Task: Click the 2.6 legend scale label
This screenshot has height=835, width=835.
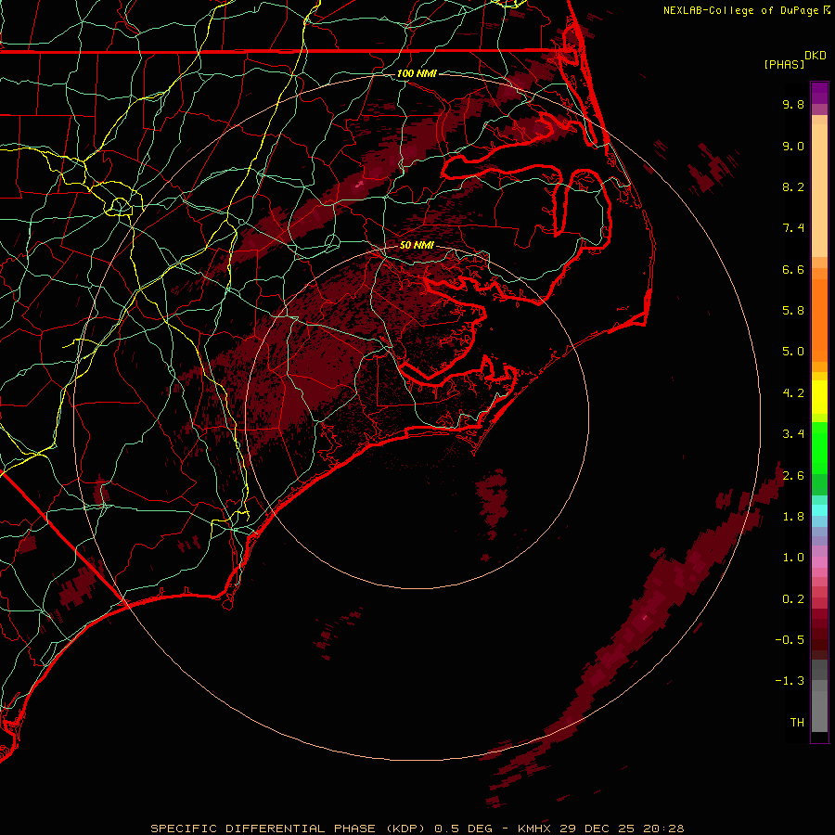Action: (793, 475)
